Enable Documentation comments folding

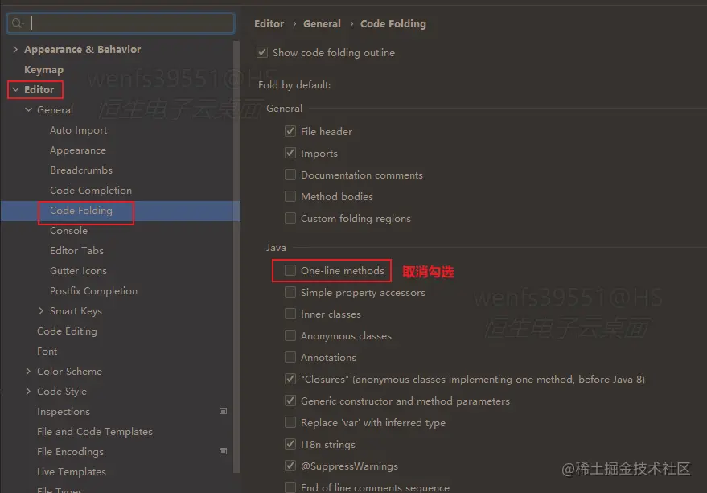pyautogui.click(x=290, y=175)
